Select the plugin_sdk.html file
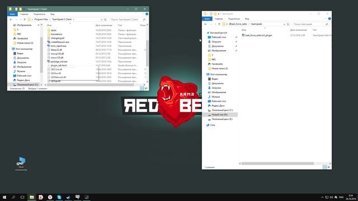This screenshot has width=358, height=201. [x=59, y=65]
